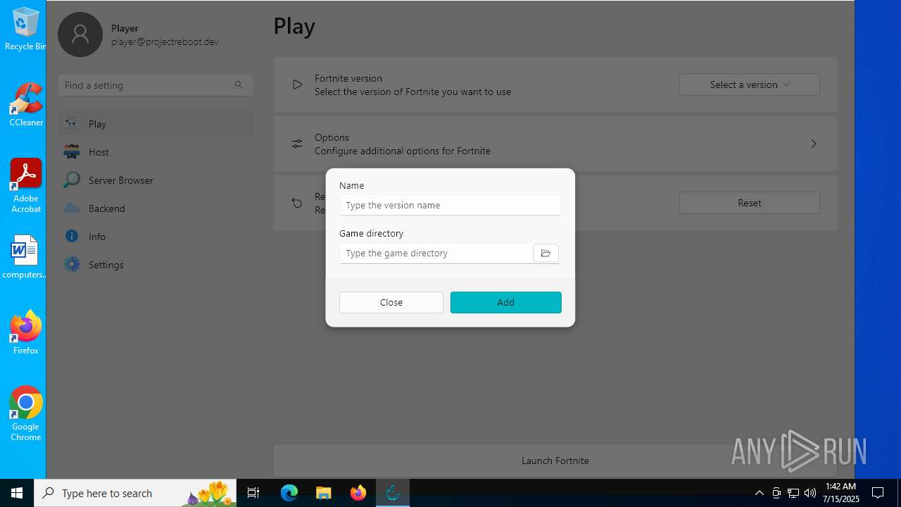Click the Reboot launcher taskbar icon
The image size is (901, 507).
coord(393,493)
